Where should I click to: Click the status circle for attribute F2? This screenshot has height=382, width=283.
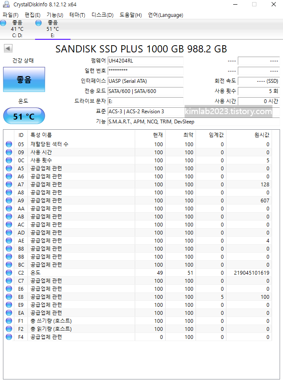point(9,329)
